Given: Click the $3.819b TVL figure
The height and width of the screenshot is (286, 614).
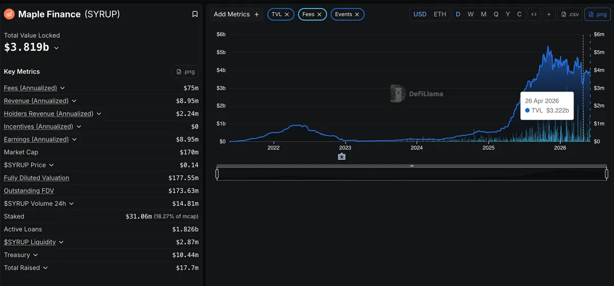Looking at the screenshot, I should (27, 48).
